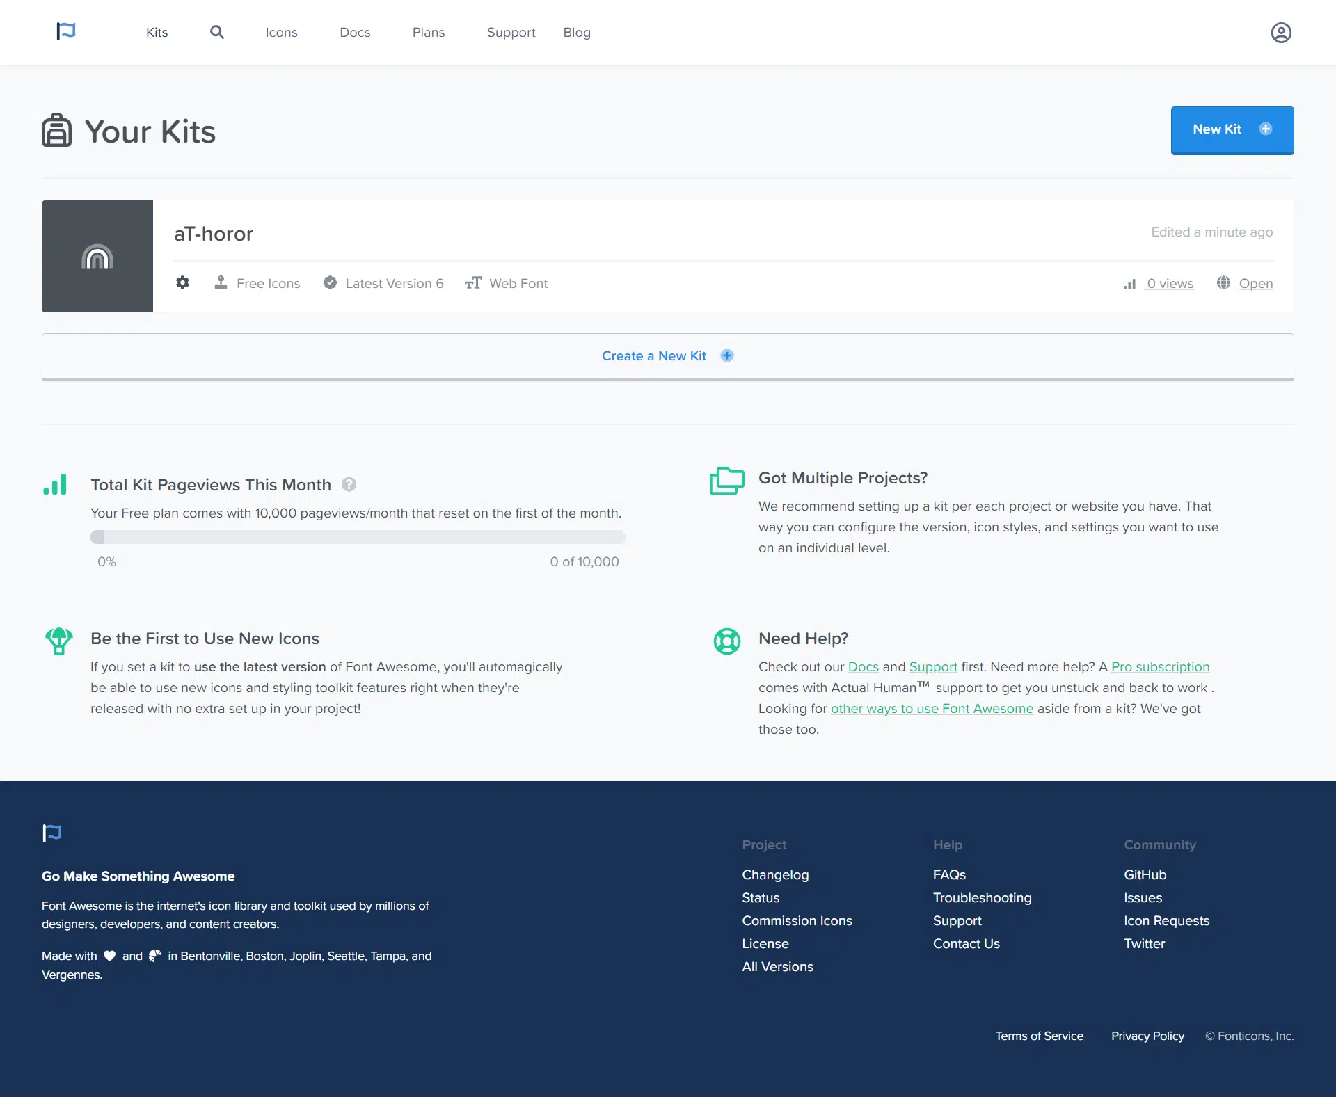Screen dimensions: 1336x1097
Task: Follow Docs link in Need Help text
Action: 863,667
